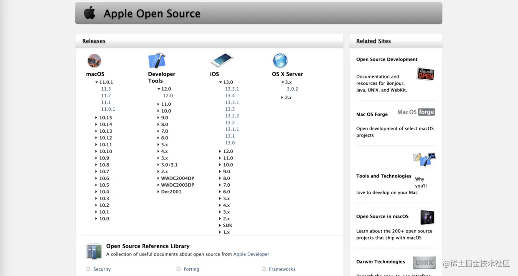The image size is (518, 276).
Task: Click the Frameworks document icon
Action: [264, 269]
